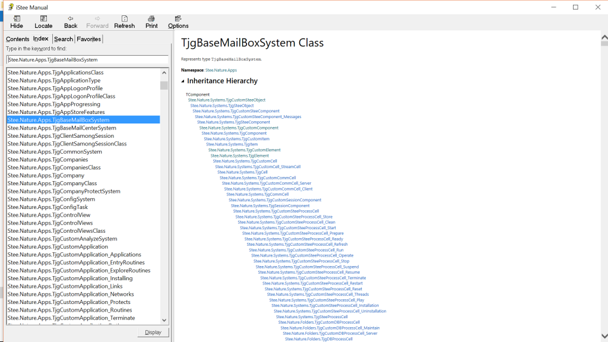
Task: Open the TjgCustomSteeProcessCell_Terminate link
Action: [313, 278]
